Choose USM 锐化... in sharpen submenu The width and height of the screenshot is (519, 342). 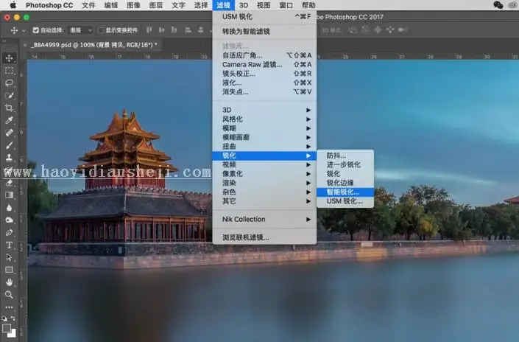click(345, 201)
